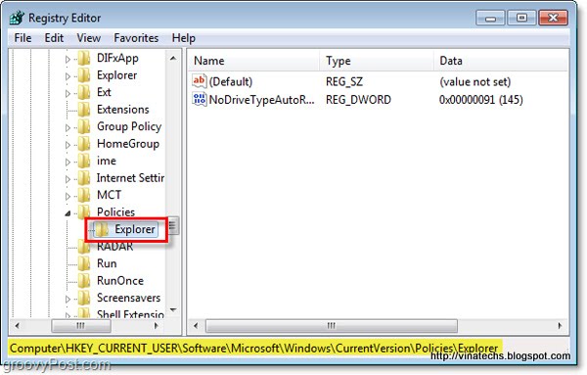This screenshot has width=587, height=375.
Task: Click the DIFxApp folder icon
Action: coord(84,58)
